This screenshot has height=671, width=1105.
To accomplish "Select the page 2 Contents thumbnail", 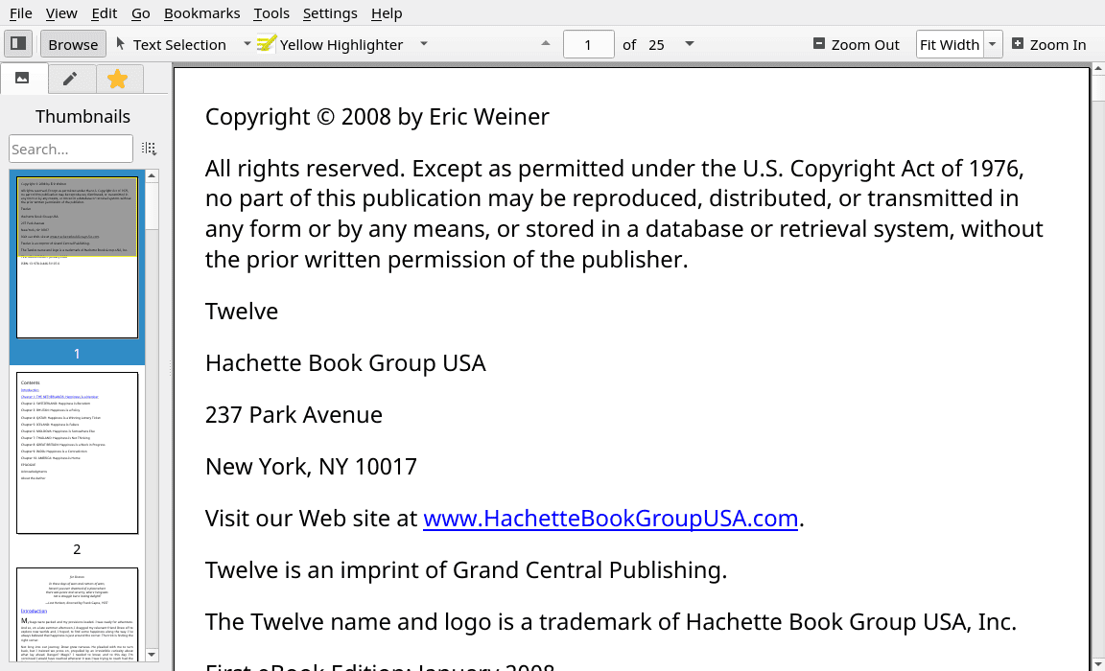I will (x=77, y=452).
